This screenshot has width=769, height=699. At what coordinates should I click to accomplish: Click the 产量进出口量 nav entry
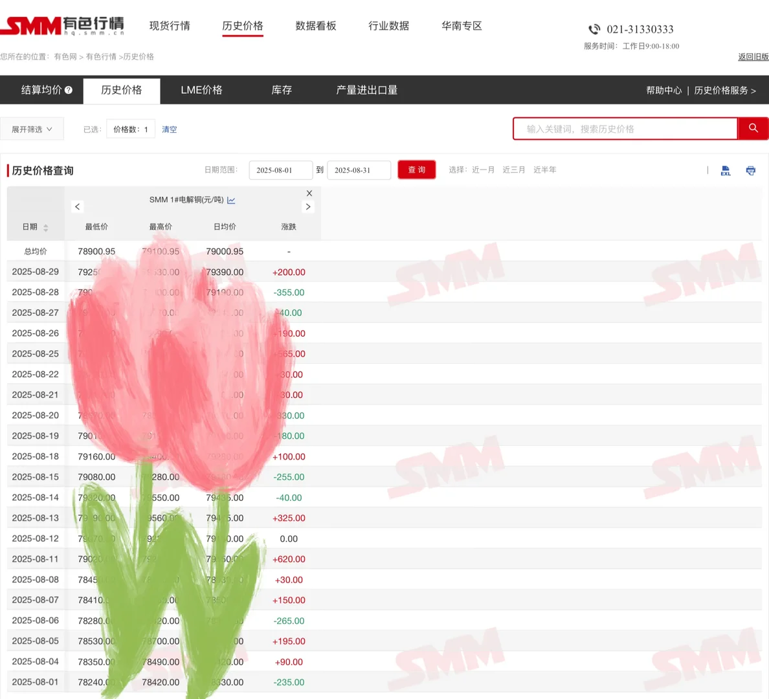click(367, 91)
